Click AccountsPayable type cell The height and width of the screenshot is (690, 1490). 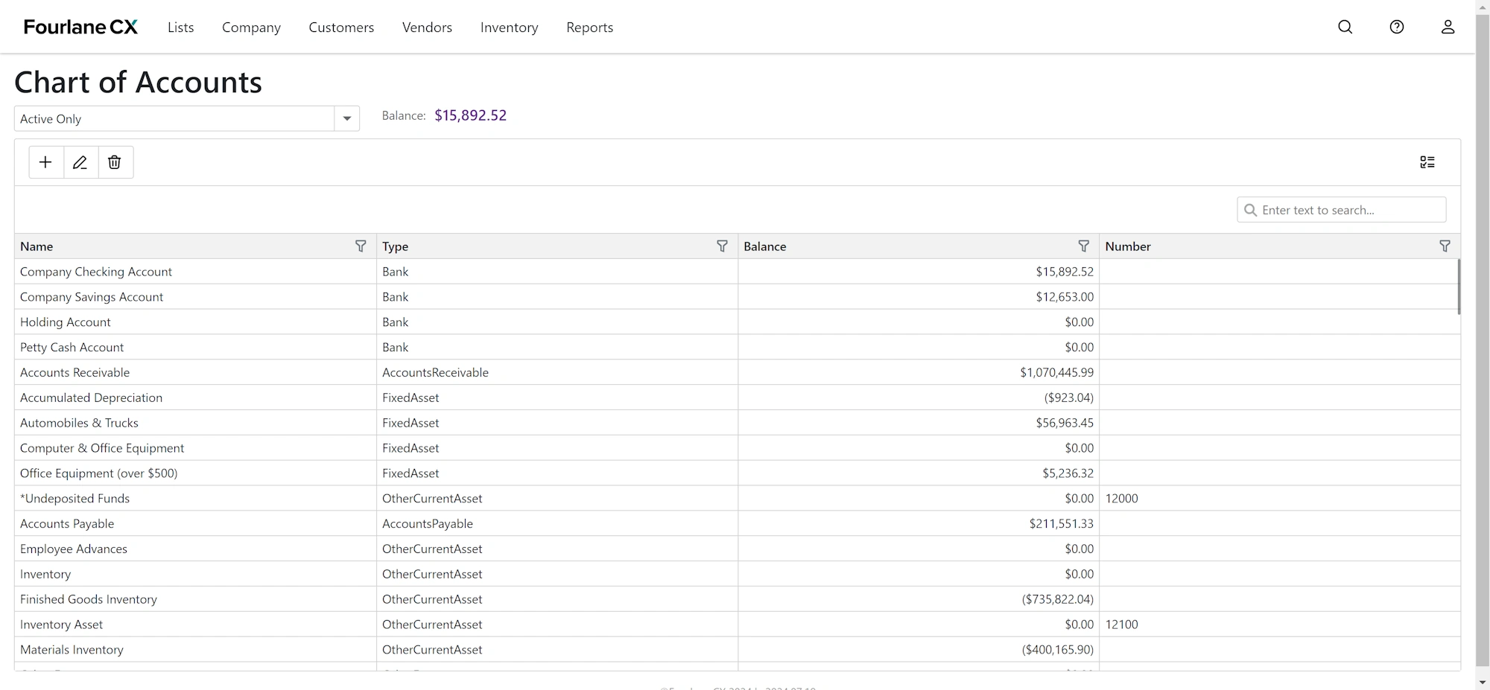pyautogui.click(x=557, y=523)
